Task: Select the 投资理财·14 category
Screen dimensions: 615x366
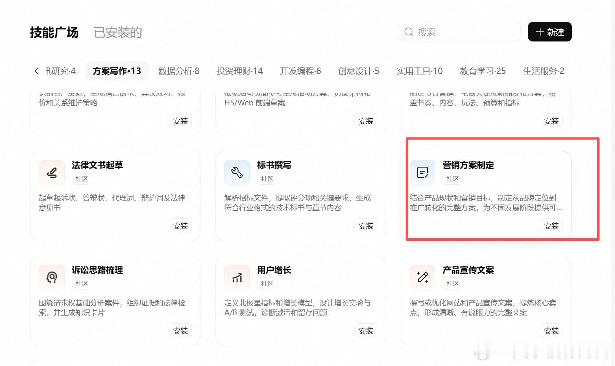Action: 240,71
